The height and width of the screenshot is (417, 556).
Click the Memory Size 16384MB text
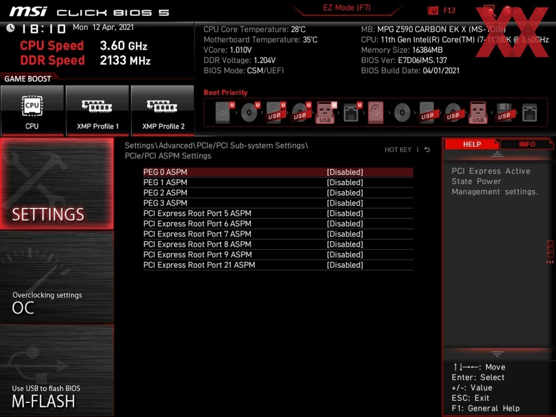(x=402, y=50)
